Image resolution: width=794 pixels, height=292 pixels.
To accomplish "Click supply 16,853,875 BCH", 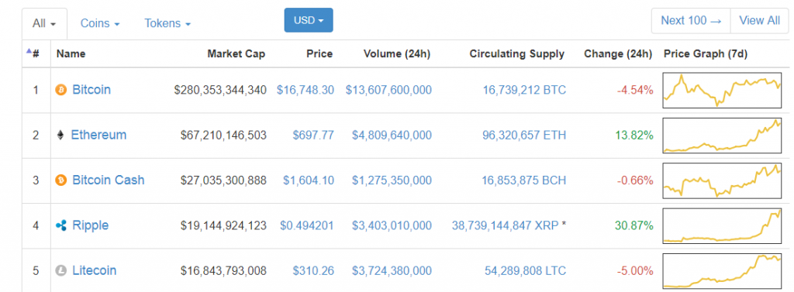I will point(523,180).
